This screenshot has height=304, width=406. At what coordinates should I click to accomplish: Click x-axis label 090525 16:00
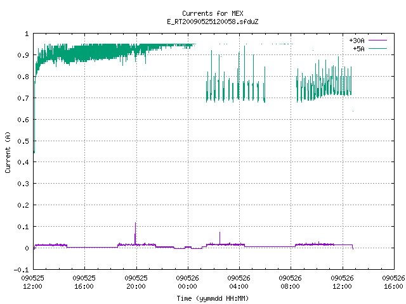(x=84, y=282)
